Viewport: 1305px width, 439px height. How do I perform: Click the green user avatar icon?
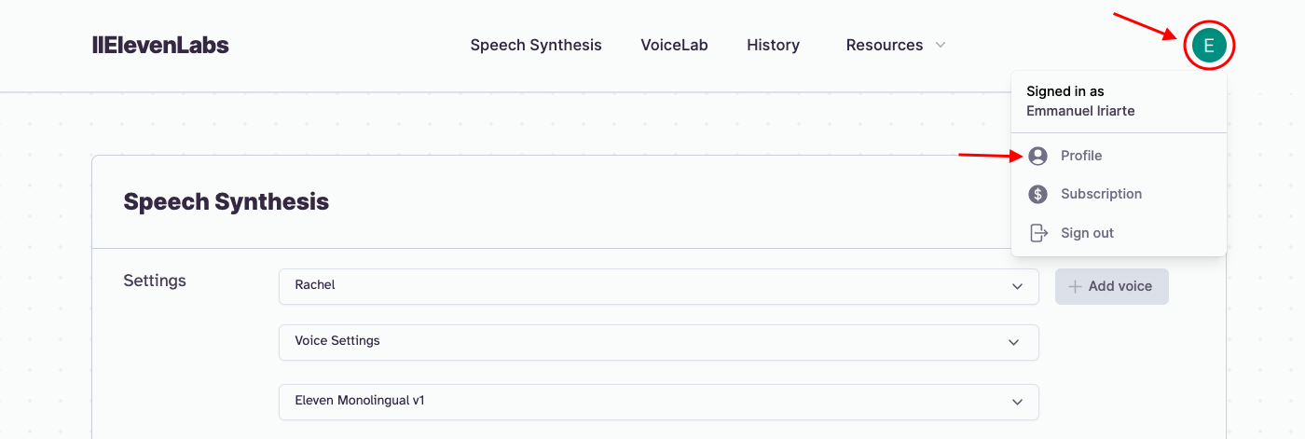point(1209,45)
